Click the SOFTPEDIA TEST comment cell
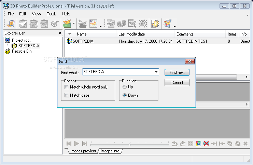Image resolution: width=253 pixels, height=165 pixels. pos(192,41)
